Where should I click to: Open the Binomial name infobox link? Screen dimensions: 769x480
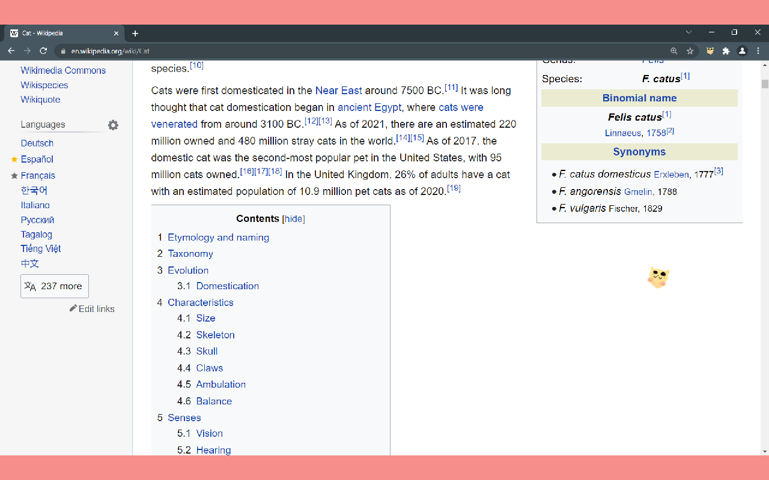pos(639,98)
